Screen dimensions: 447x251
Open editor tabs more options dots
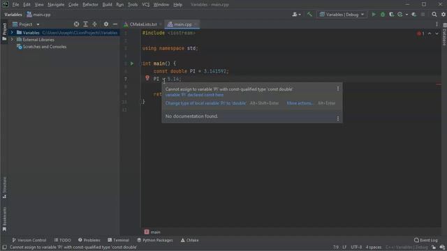click(437, 24)
